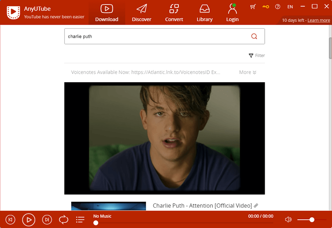This screenshot has height=228, width=332.
Task: Click the No Music track label
Action: pos(102,216)
